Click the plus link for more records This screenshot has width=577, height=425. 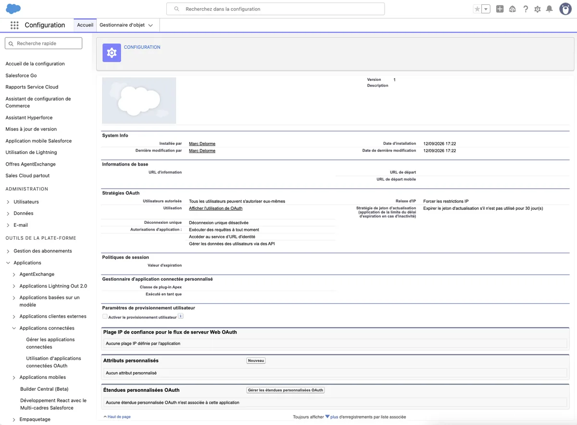[334, 417]
